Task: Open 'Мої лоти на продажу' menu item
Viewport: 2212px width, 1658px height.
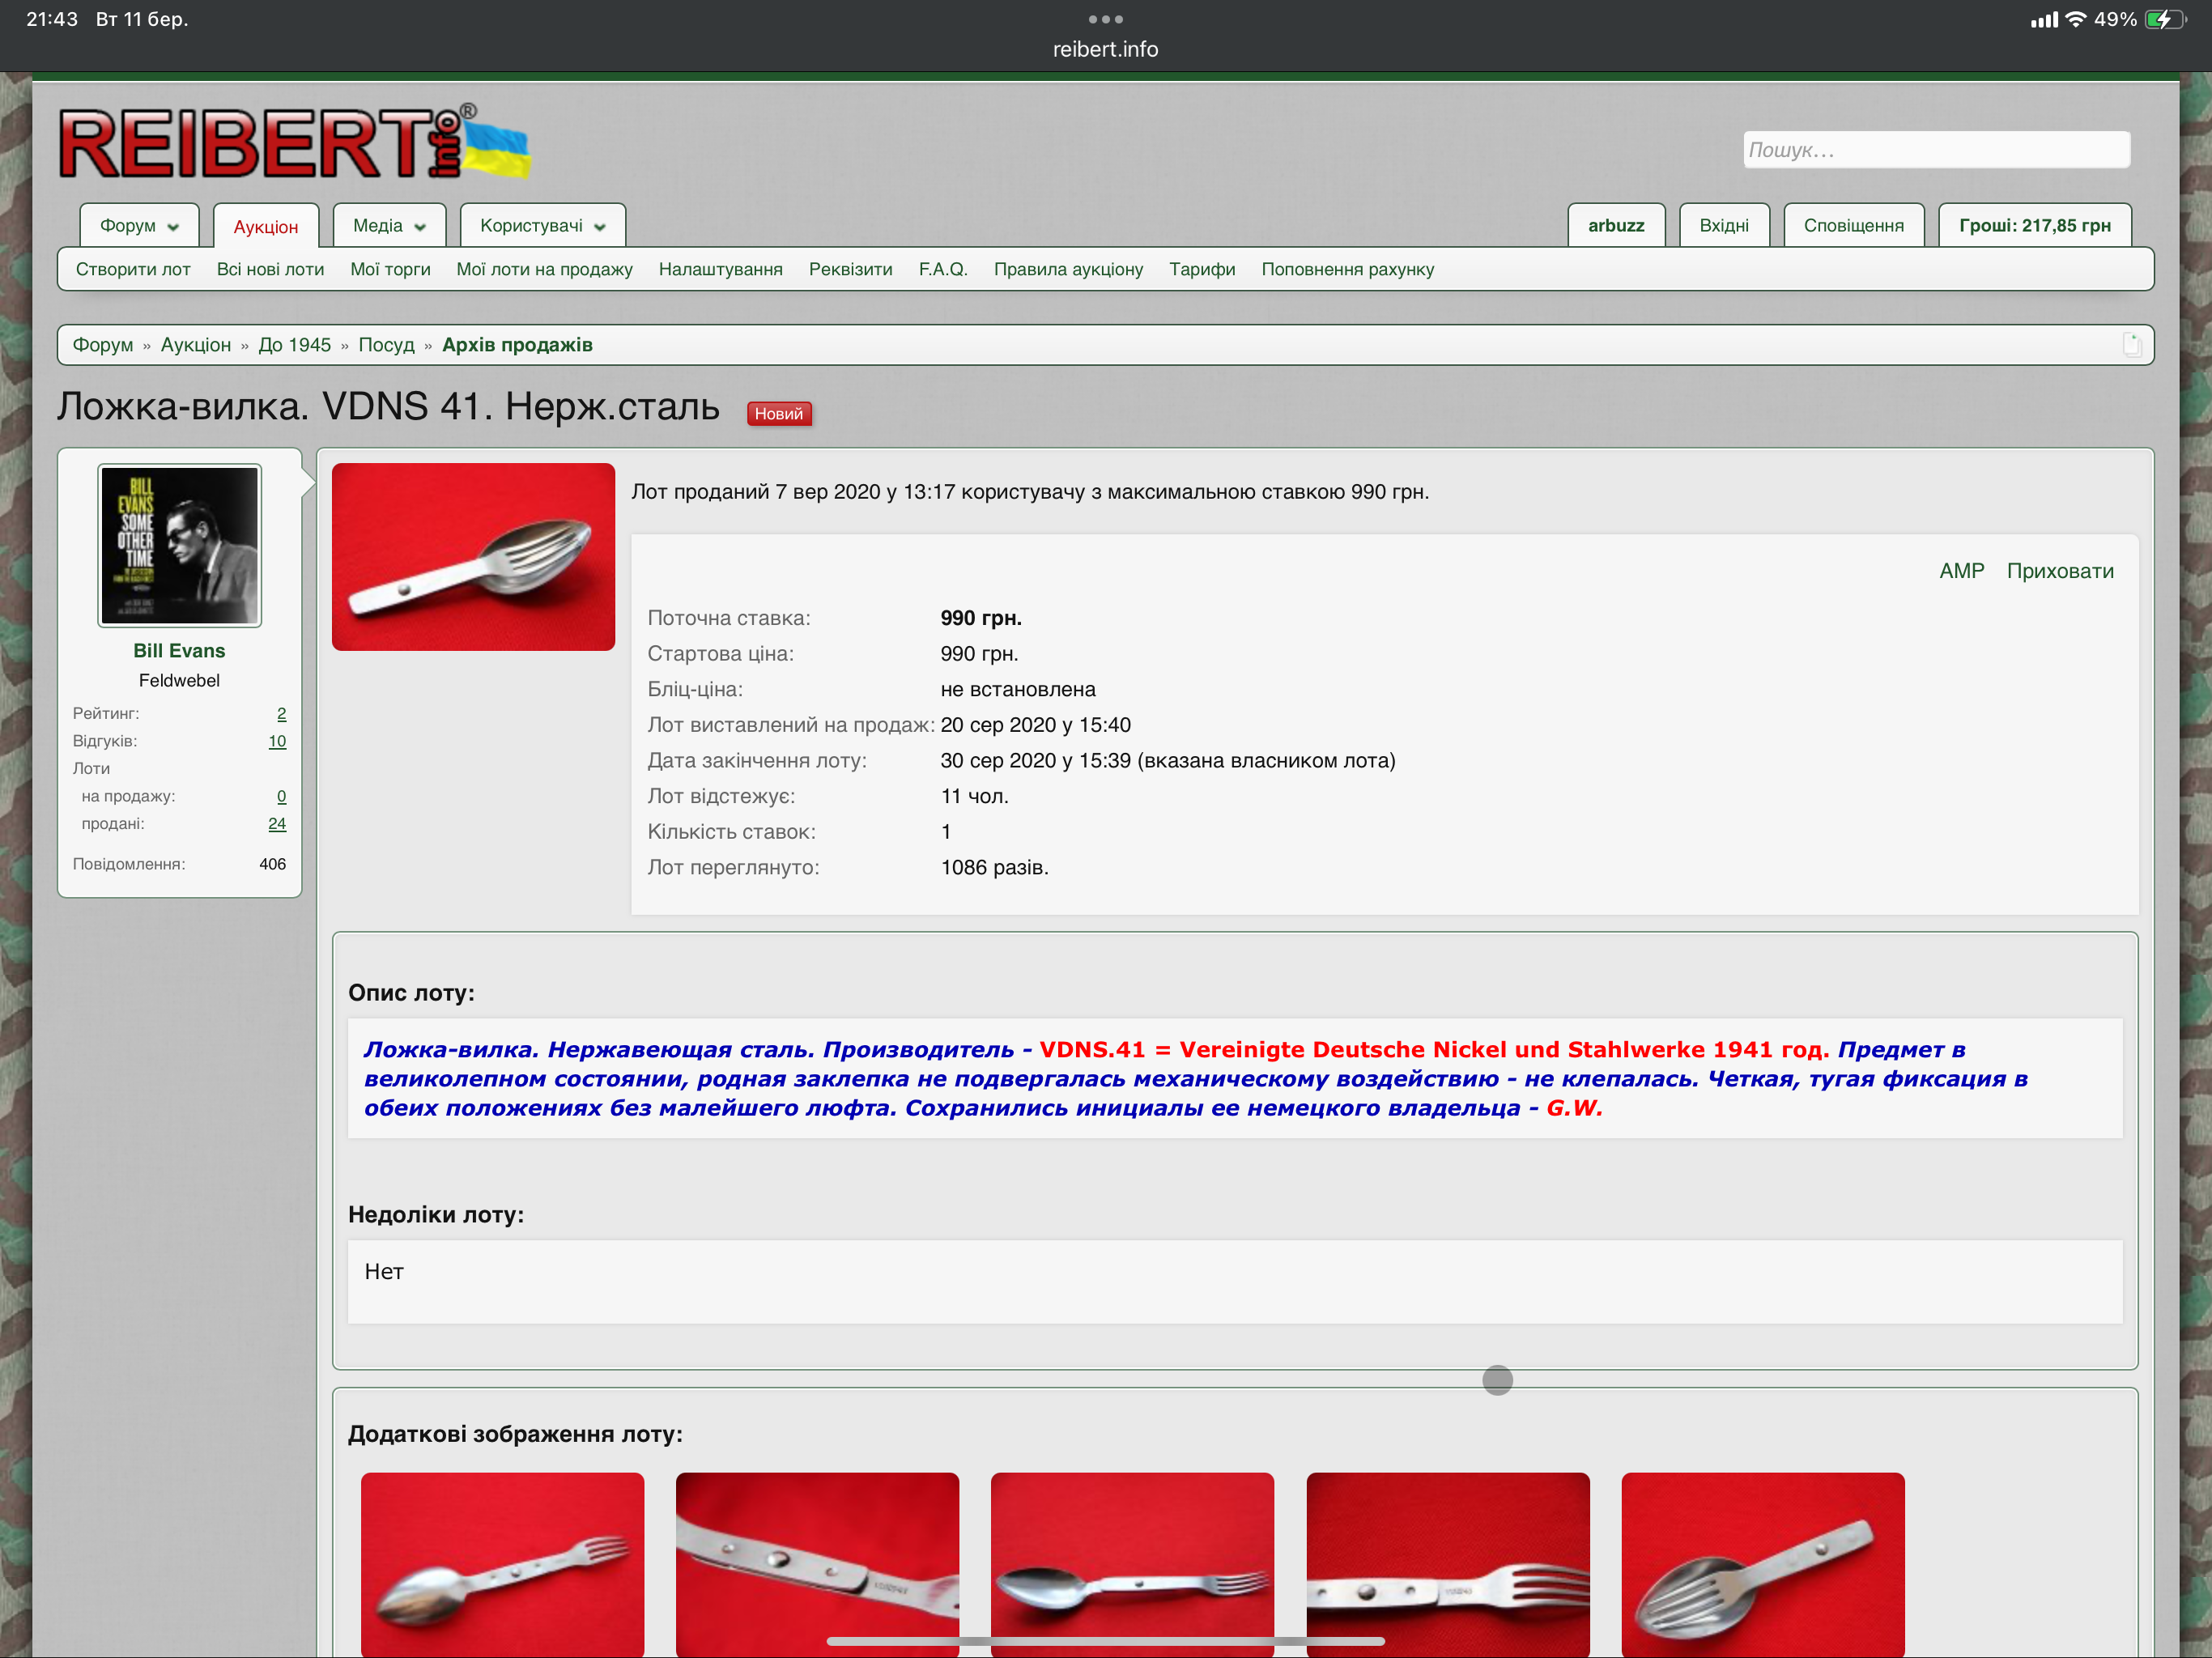Action: click(x=544, y=270)
